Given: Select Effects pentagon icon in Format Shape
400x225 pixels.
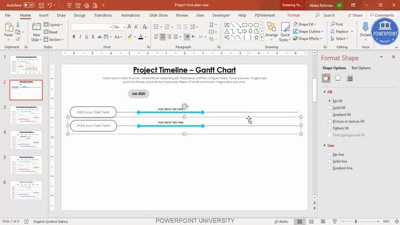Looking at the screenshot, I should 337,78.
